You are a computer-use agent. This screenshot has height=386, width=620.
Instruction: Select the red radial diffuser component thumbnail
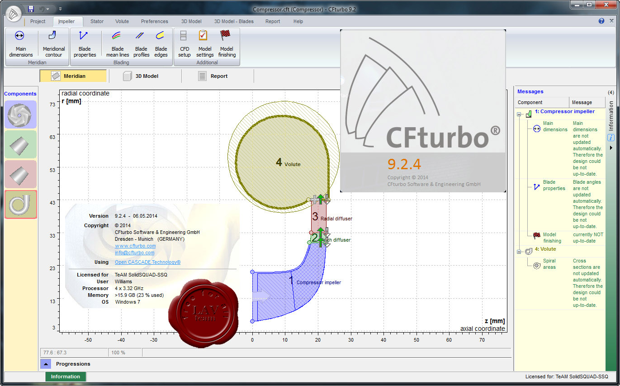(x=20, y=174)
